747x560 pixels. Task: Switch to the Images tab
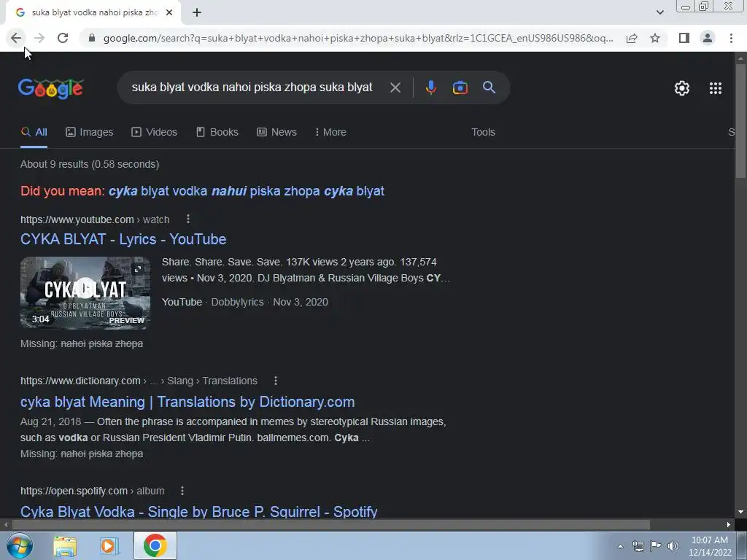pos(90,133)
